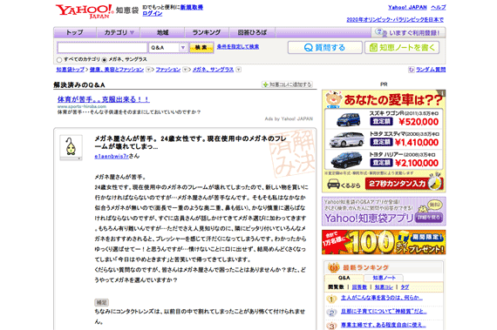The width and height of the screenshot is (497, 330).
Task: Click the Yahoo! JAPAN logo
Action: (x=84, y=11)
